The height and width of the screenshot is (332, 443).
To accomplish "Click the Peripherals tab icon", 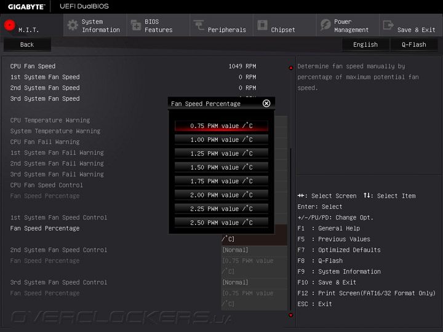I will [199, 25].
